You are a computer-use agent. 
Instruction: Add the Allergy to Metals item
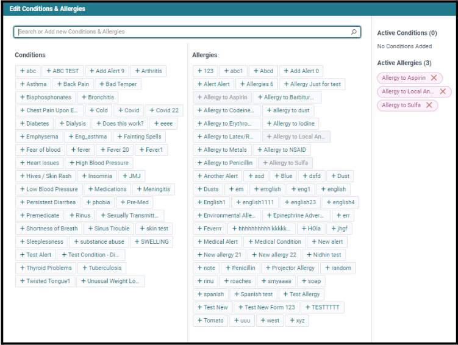click(x=222, y=150)
